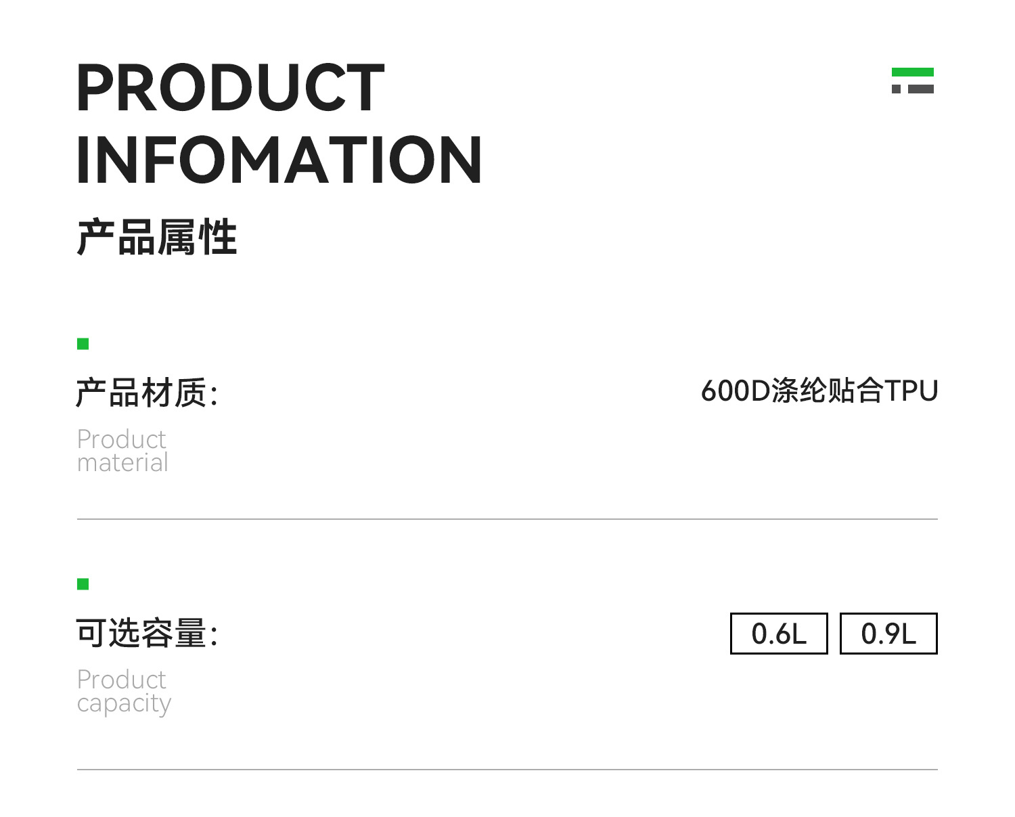1015x817 pixels.
Task: Click the 产品属性 subtitle
Action: 157,238
